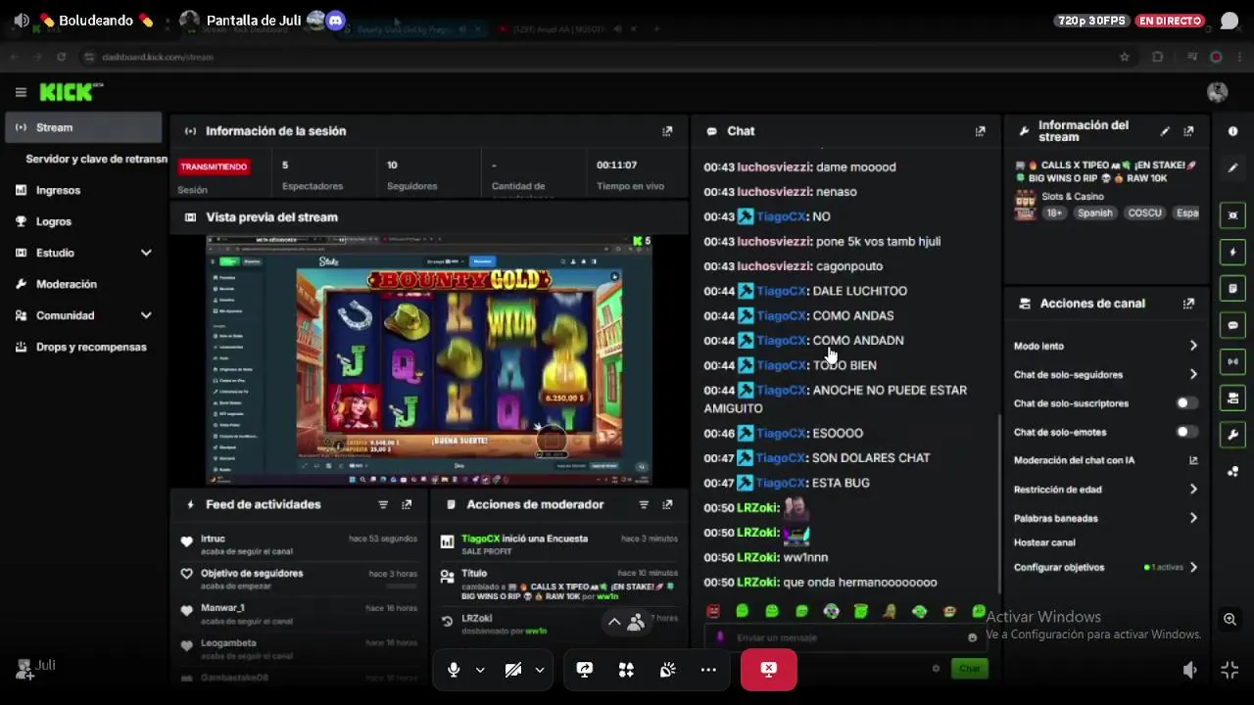
Task: Toggle Chat de solo-emotes switch
Action: 1186,432
